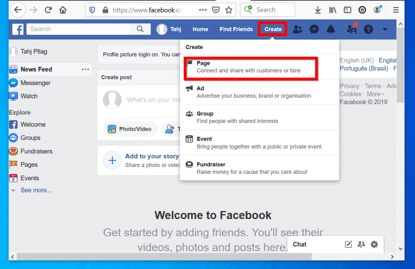
Task: Open the Quick Help question mark
Action: 368,29
